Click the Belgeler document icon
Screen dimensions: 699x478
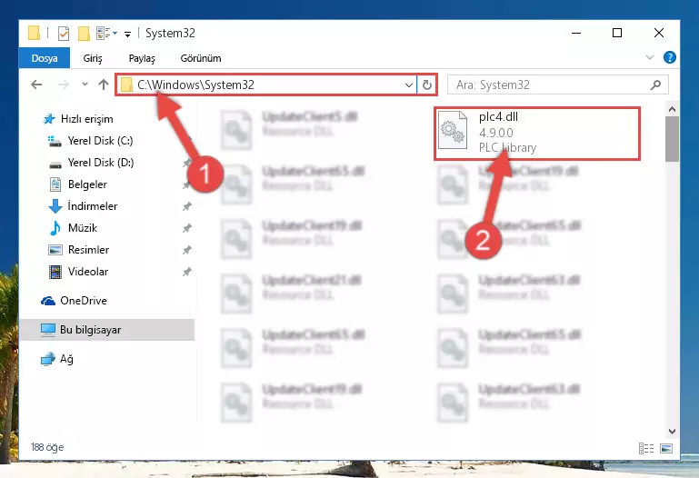point(55,184)
